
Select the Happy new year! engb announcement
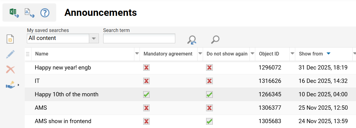coord(63,68)
